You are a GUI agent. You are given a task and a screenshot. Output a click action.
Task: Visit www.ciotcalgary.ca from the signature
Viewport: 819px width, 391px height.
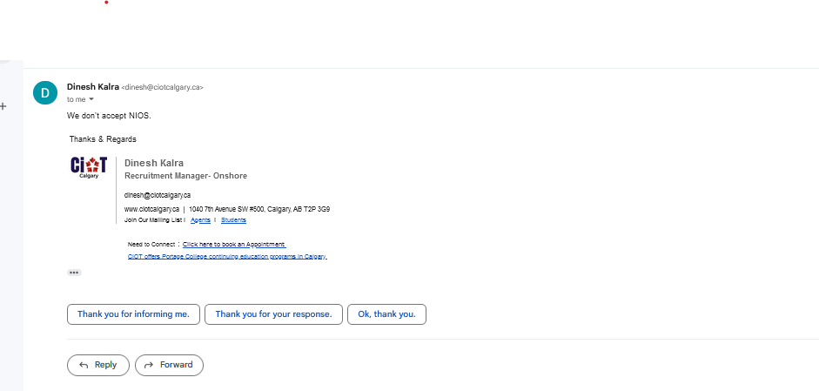(x=151, y=209)
